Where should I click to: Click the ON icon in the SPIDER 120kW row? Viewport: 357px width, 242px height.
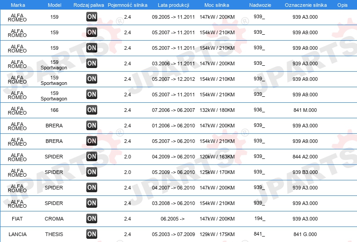(x=92, y=157)
